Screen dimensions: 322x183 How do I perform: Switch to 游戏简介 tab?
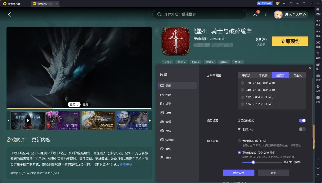(16, 140)
